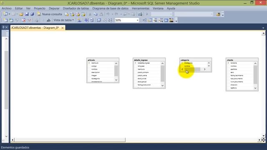Image resolution: width=267 pixels, height=150 pixels.
Task: Click the diagram horizontal scrollbar thumb
Action: [70, 140]
